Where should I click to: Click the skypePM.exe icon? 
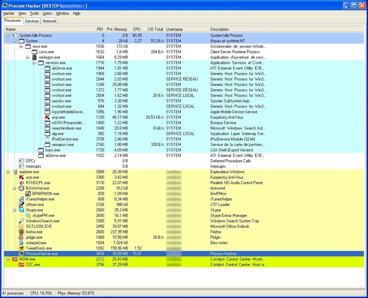(28, 215)
